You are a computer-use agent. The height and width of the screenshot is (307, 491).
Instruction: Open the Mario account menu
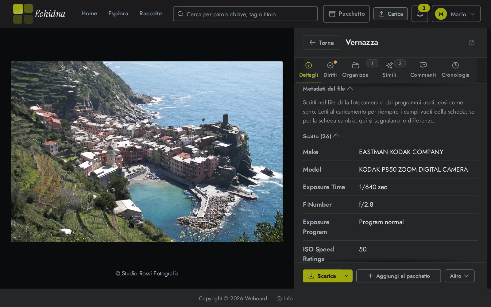[456, 14]
